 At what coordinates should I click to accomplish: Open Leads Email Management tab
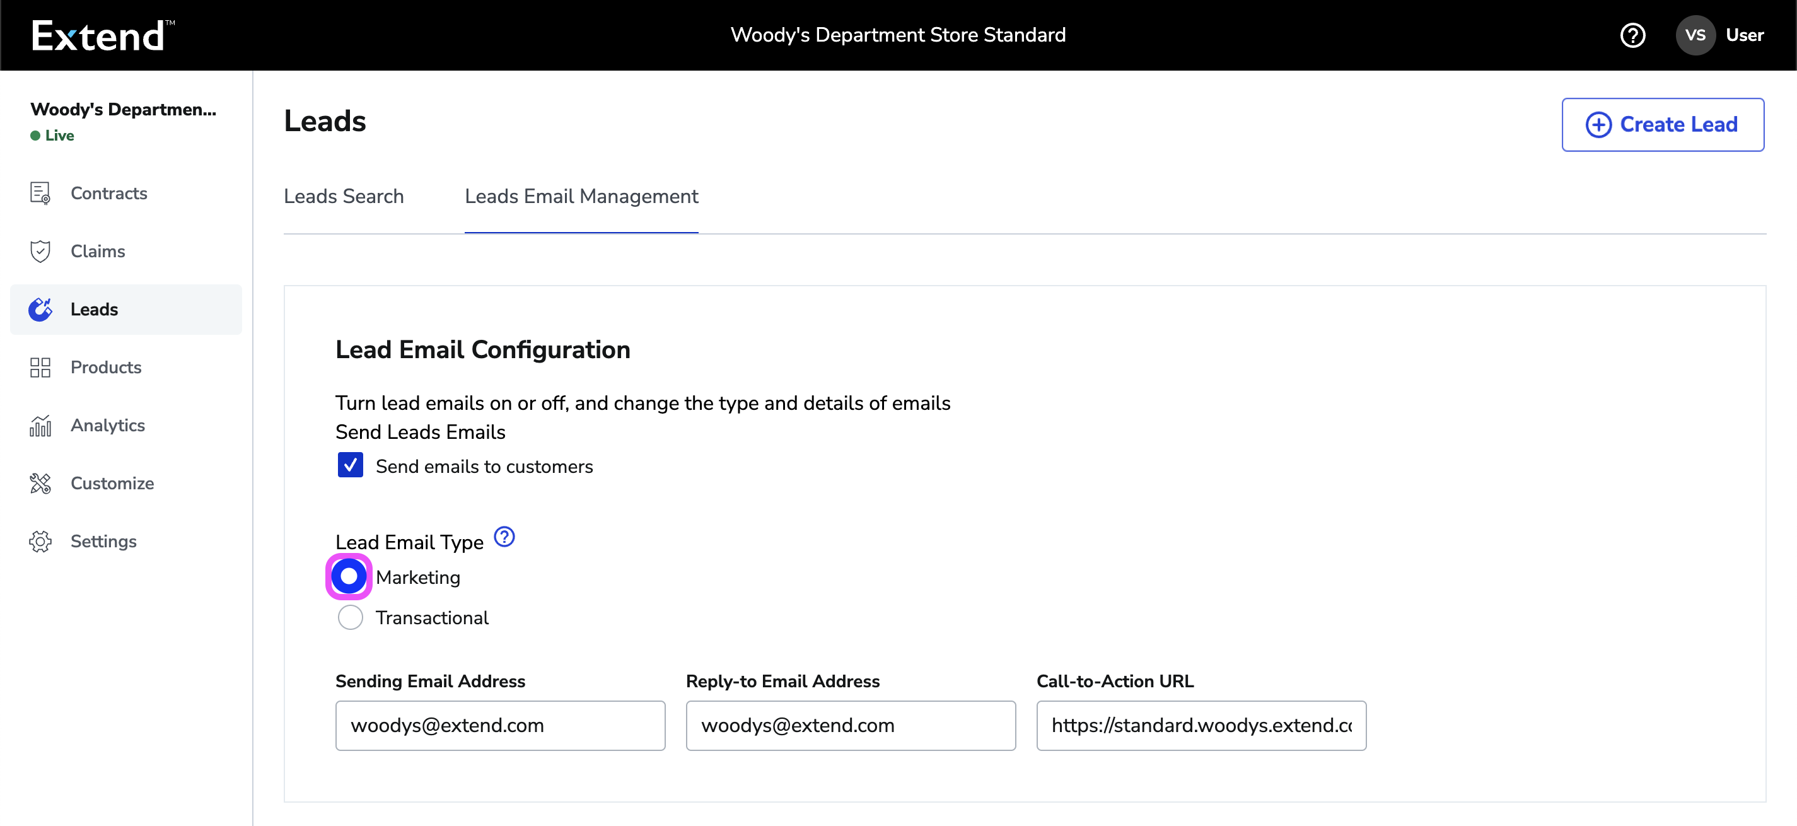[x=581, y=197]
